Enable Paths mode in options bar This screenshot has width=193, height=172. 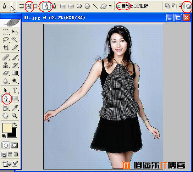pyautogui.click(x=29, y=6)
